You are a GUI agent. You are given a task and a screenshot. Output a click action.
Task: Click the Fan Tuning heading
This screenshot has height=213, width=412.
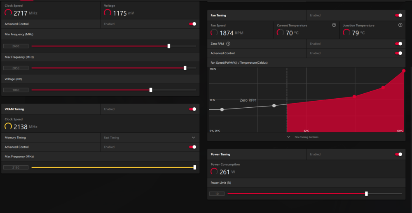pos(218,15)
